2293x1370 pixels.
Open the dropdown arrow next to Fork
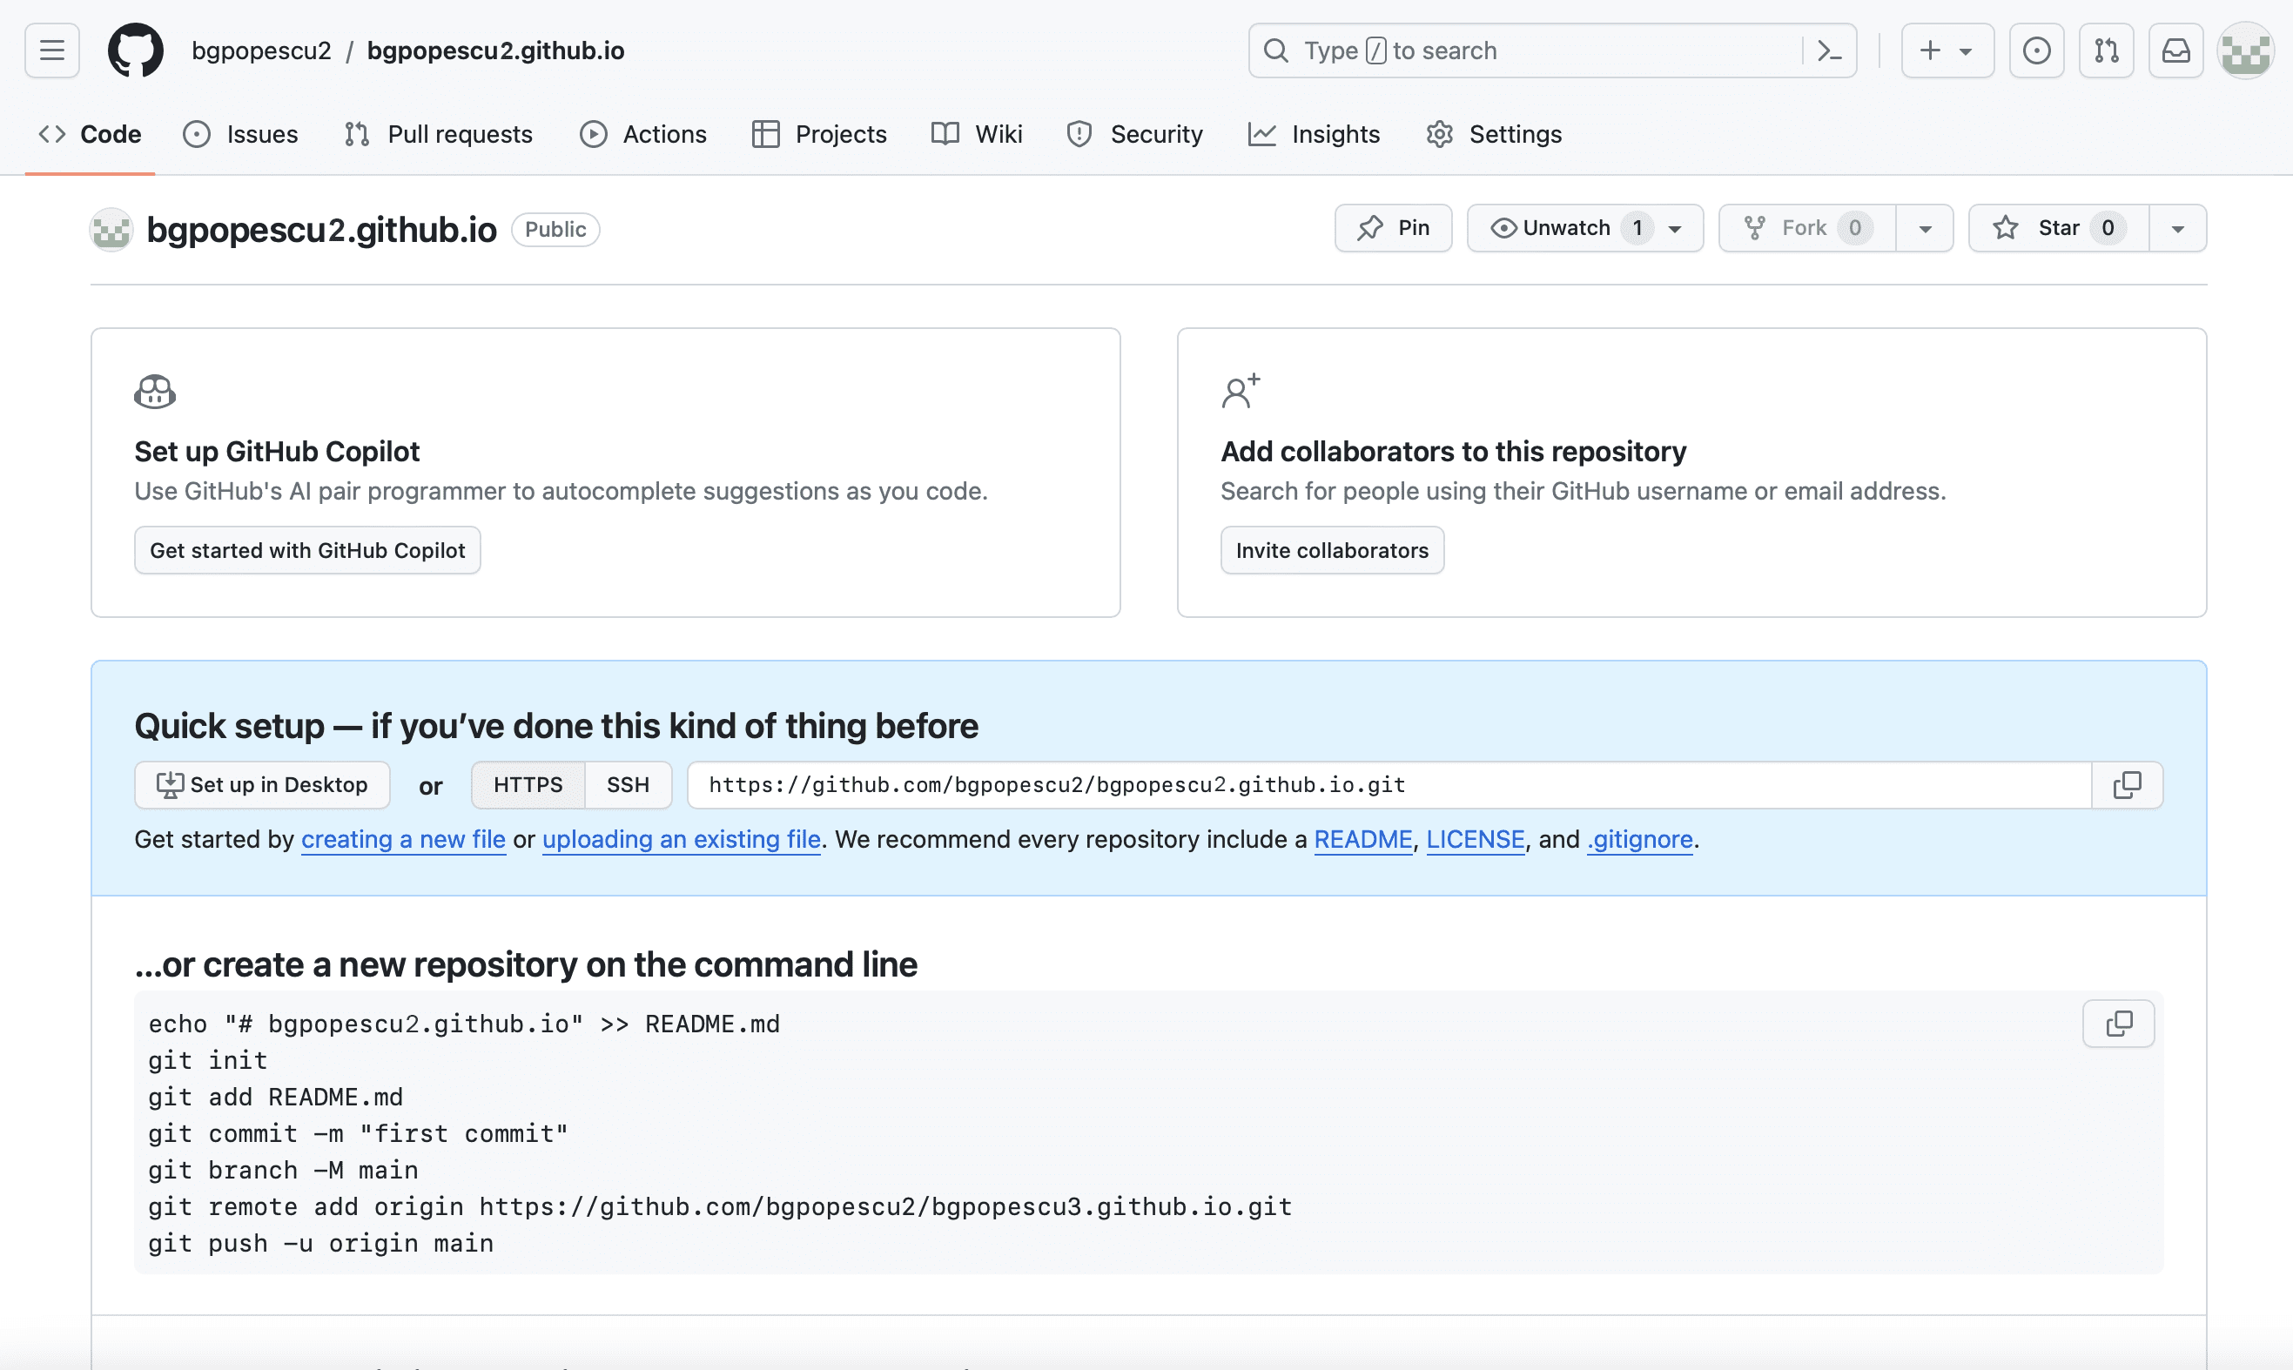(x=1925, y=228)
